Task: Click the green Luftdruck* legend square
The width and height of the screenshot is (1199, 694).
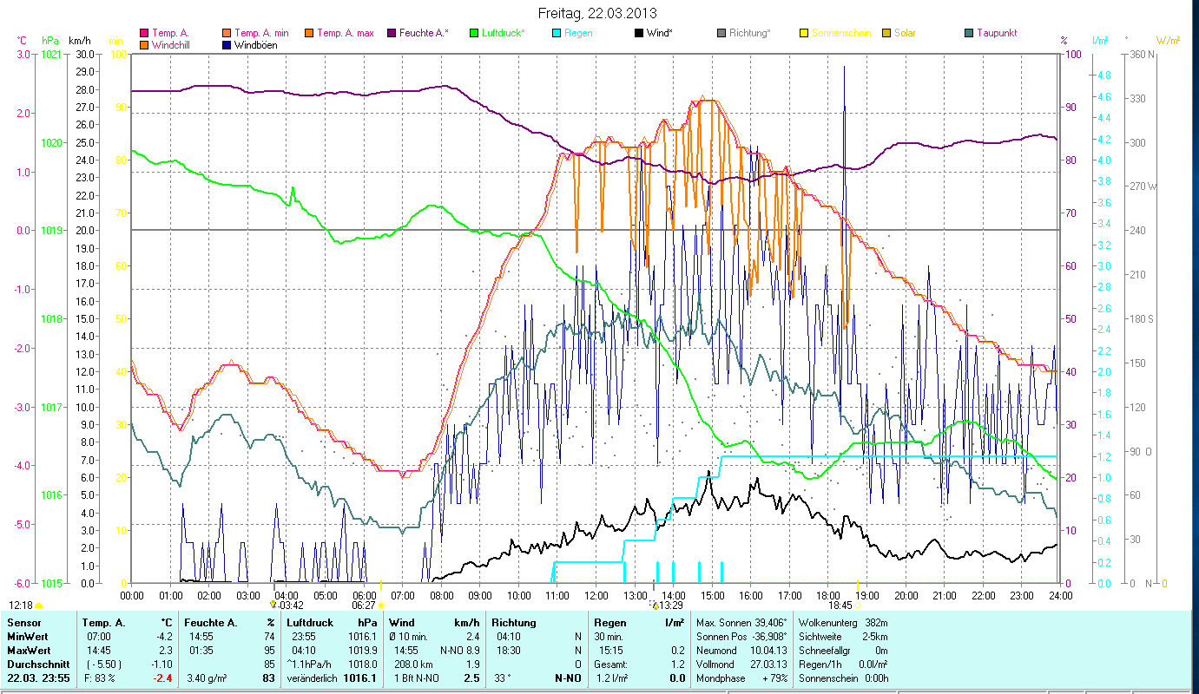Action: [x=473, y=34]
